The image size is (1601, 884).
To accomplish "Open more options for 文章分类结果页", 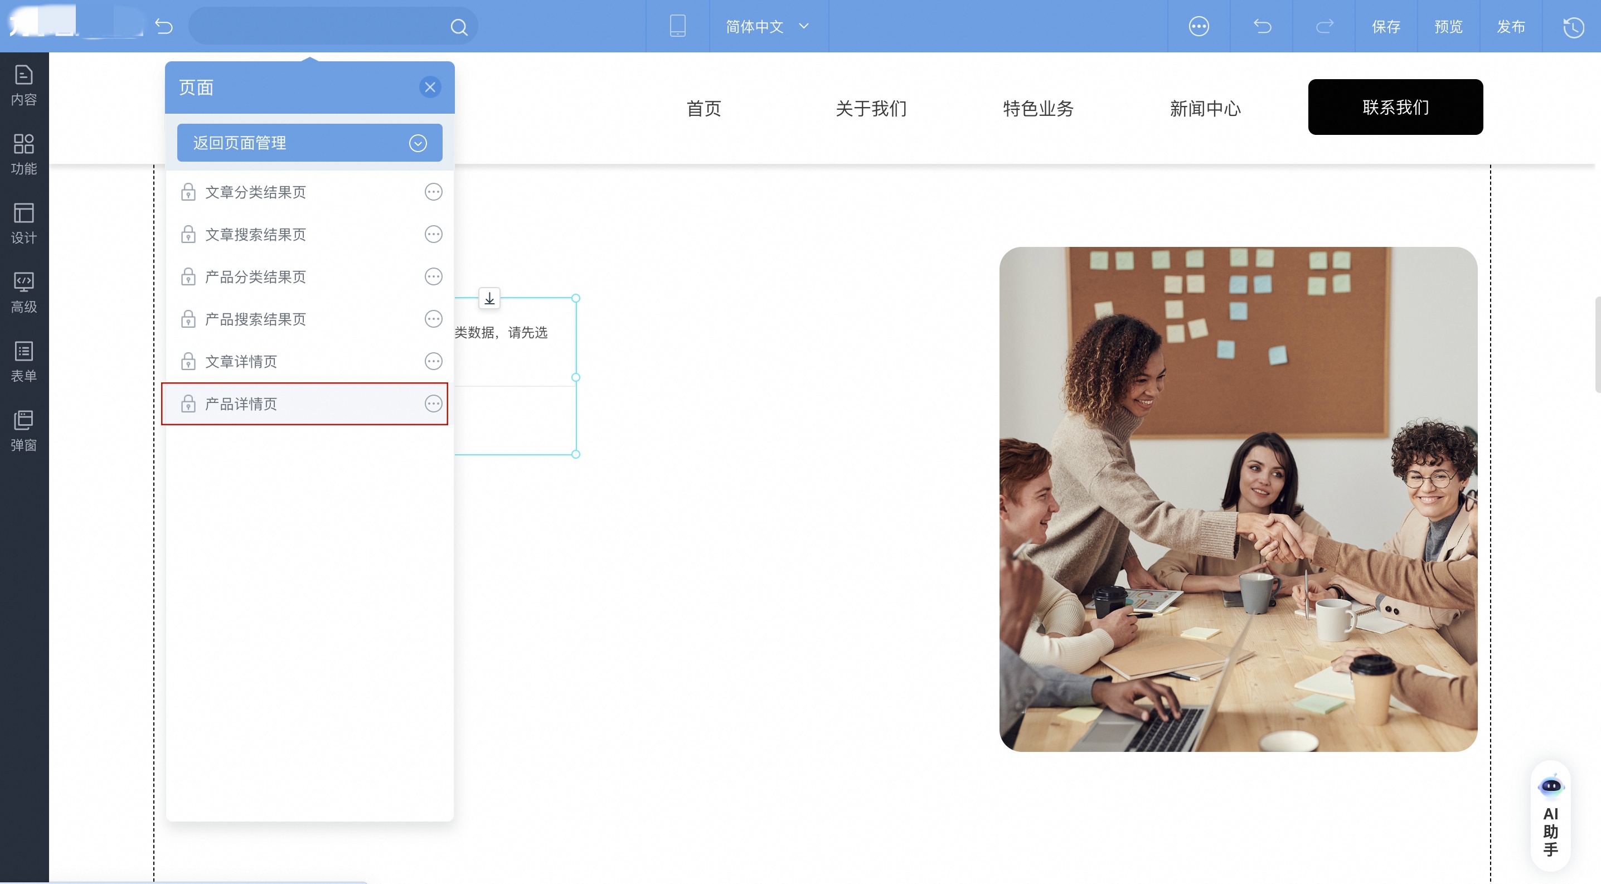I will [x=433, y=192].
